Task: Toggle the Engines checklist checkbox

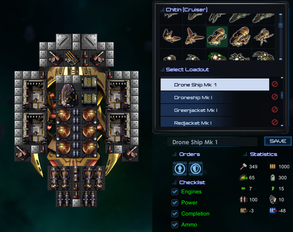Action: [x=175, y=192]
